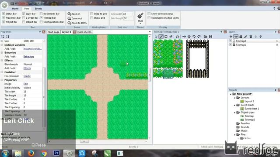Open the tab list dropdown arrow
The width and height of the screenshot is (280, 157).
pos(150,32)
